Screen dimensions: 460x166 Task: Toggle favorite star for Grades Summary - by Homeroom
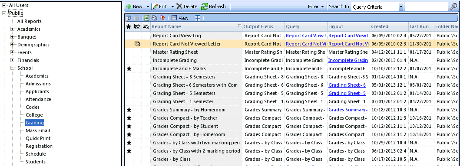(x=129, y=110)
